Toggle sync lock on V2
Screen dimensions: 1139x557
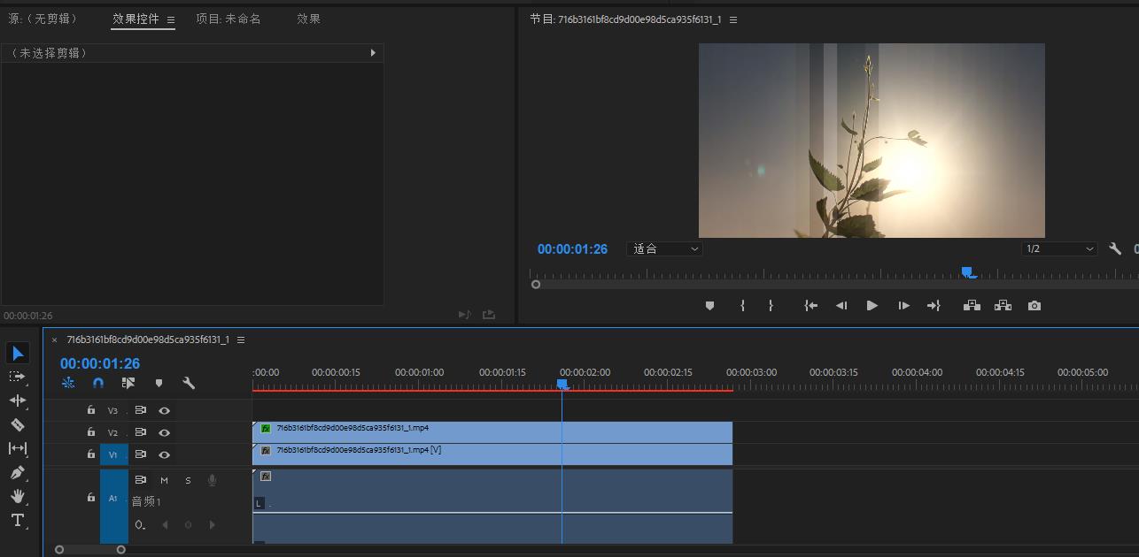[141, 432]
